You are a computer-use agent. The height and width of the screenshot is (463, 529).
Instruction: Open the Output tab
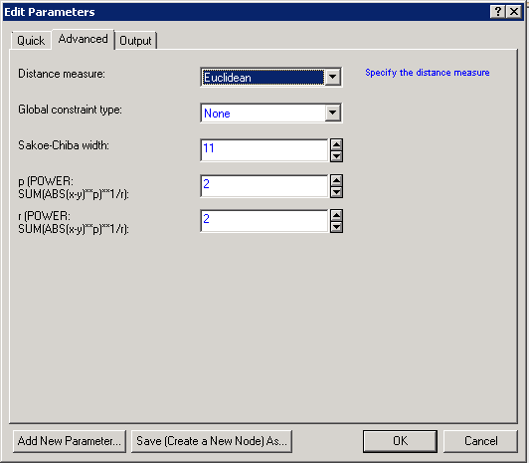135,41
